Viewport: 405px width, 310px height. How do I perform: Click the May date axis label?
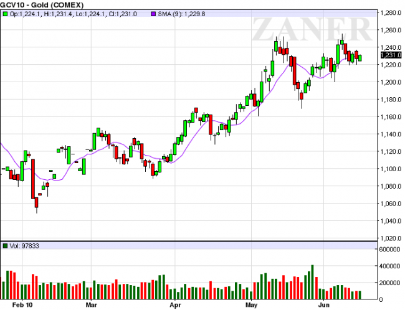pyautogui.click(x=251, y=305)
